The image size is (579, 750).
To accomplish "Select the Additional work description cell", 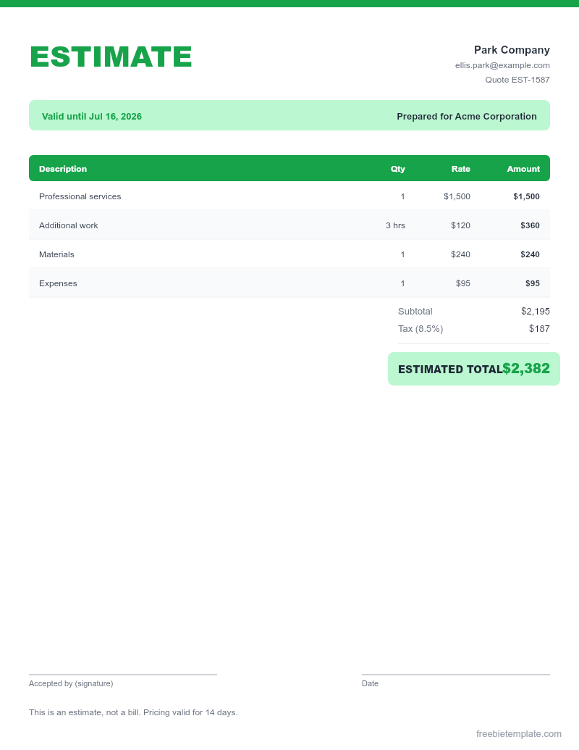I will click(68, 226).
